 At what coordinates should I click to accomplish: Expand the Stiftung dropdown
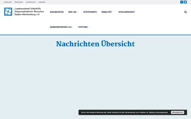click(x=84, y=27)
